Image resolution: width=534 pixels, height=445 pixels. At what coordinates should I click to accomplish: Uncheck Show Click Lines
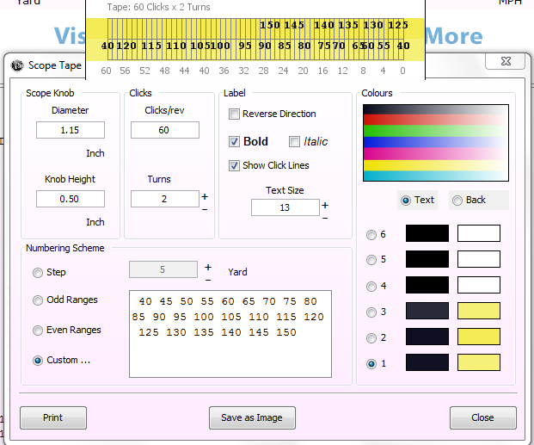[234, 166]
